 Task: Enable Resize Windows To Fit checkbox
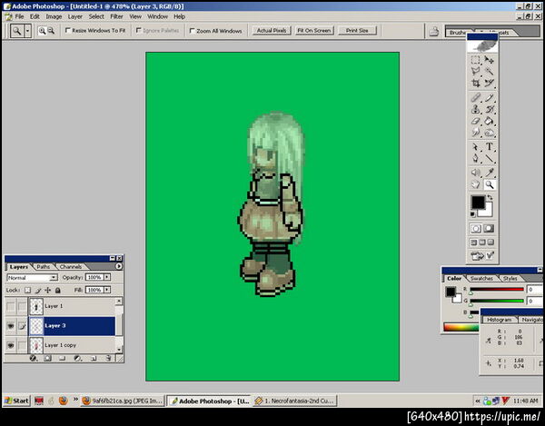point(68,30)
